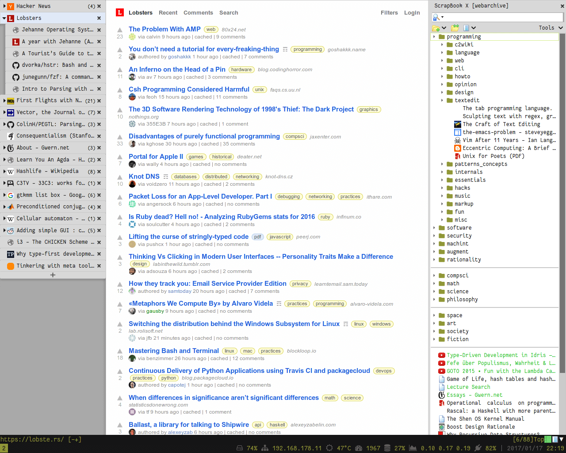Click the GitHub favicon of dvorka/hstr tab
The width and height of the screenshot is (566, 453).
[x=16, y=65]
